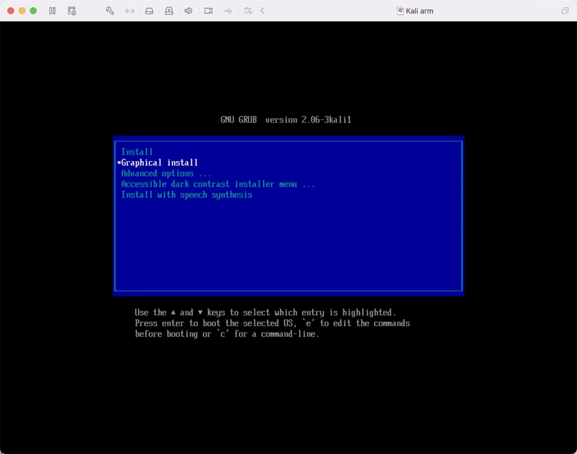The image size is (577, 454).
Task: Close the Kali arm window
Action: (x=10, y=11)
